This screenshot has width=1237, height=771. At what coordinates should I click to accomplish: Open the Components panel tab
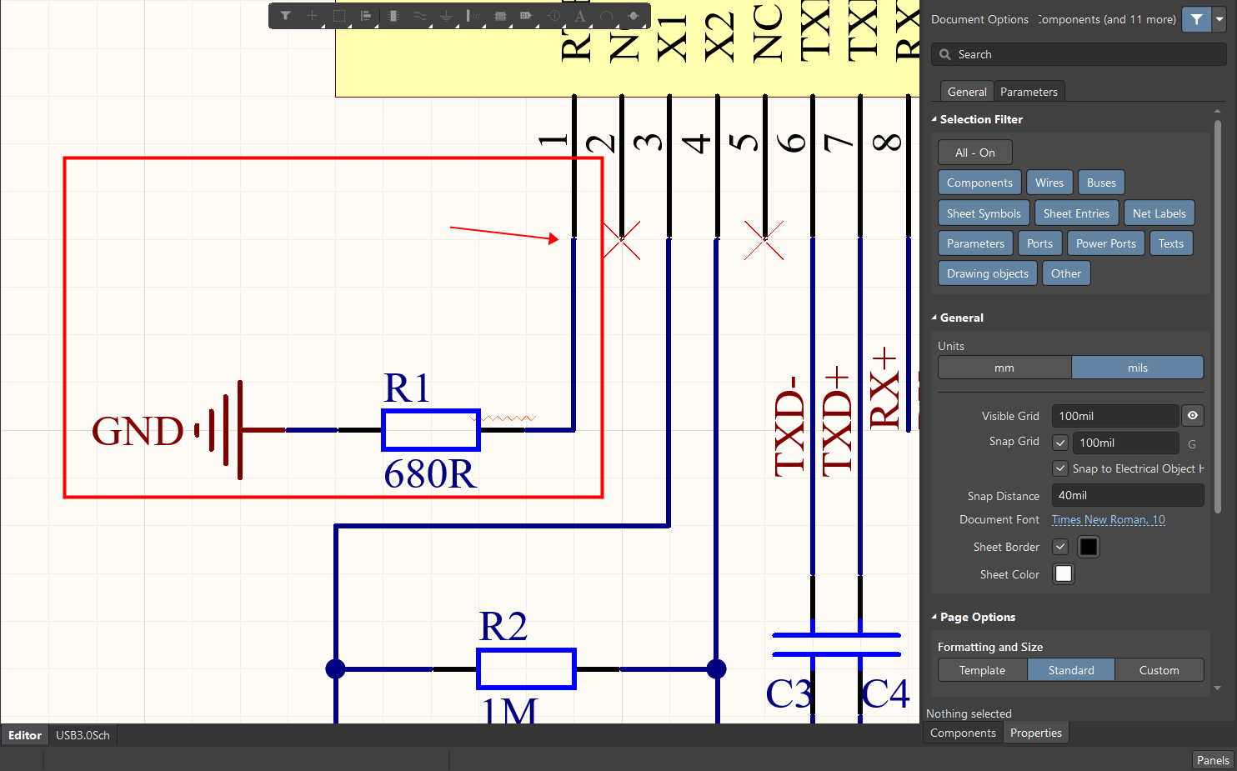click(963, 733)
